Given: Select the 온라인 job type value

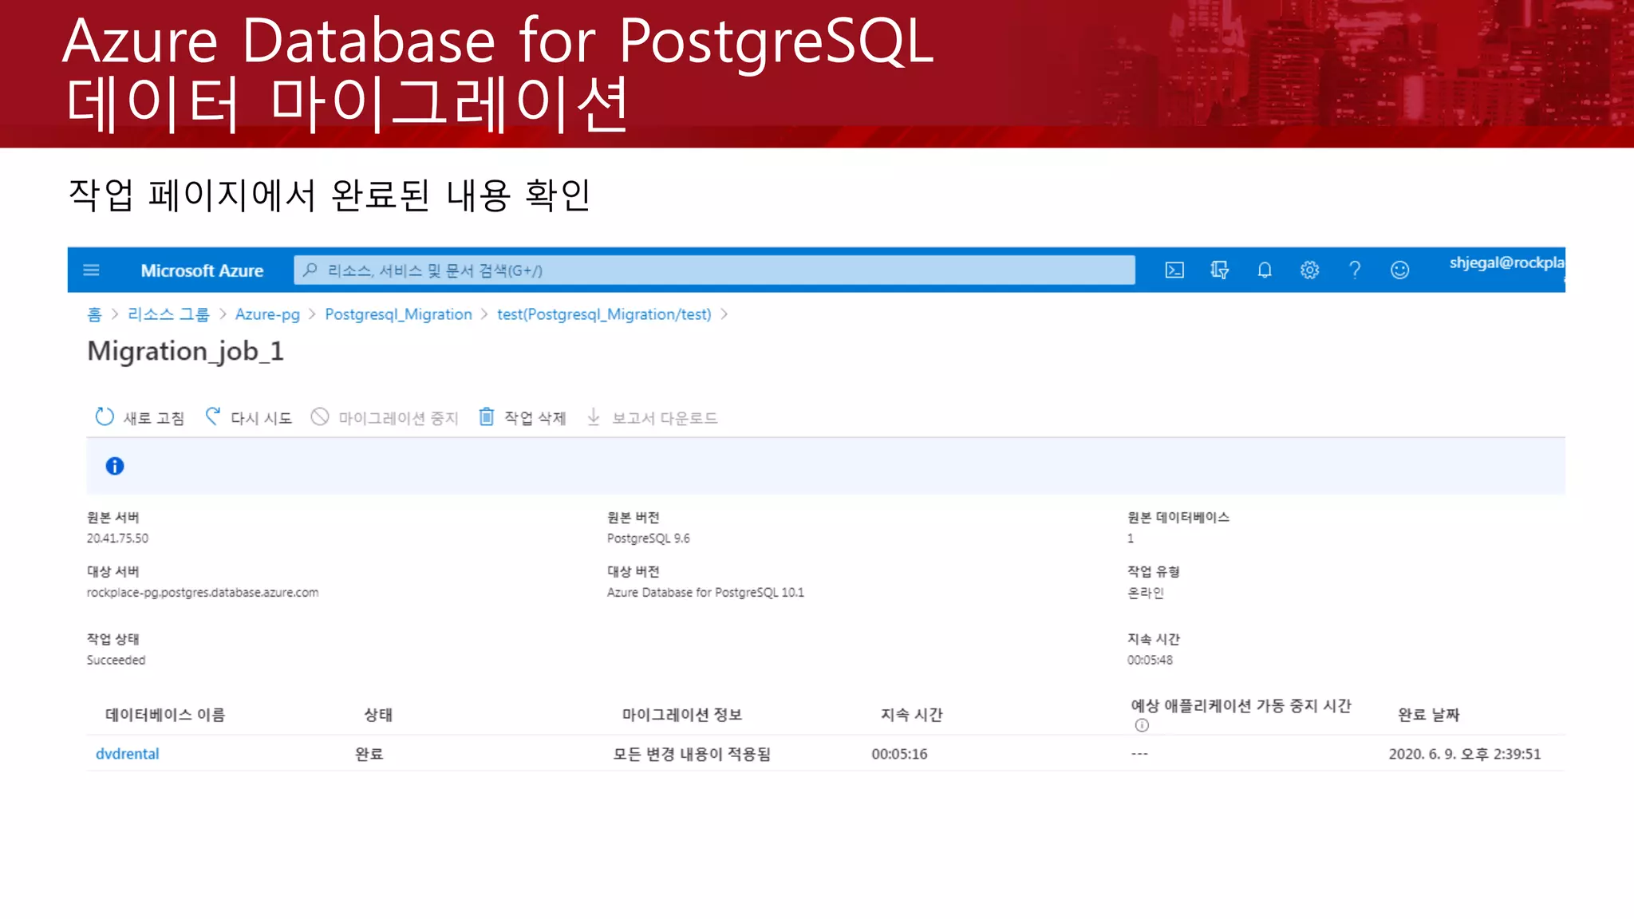Looking at the screenshot, I should (x=1146, y=593).
